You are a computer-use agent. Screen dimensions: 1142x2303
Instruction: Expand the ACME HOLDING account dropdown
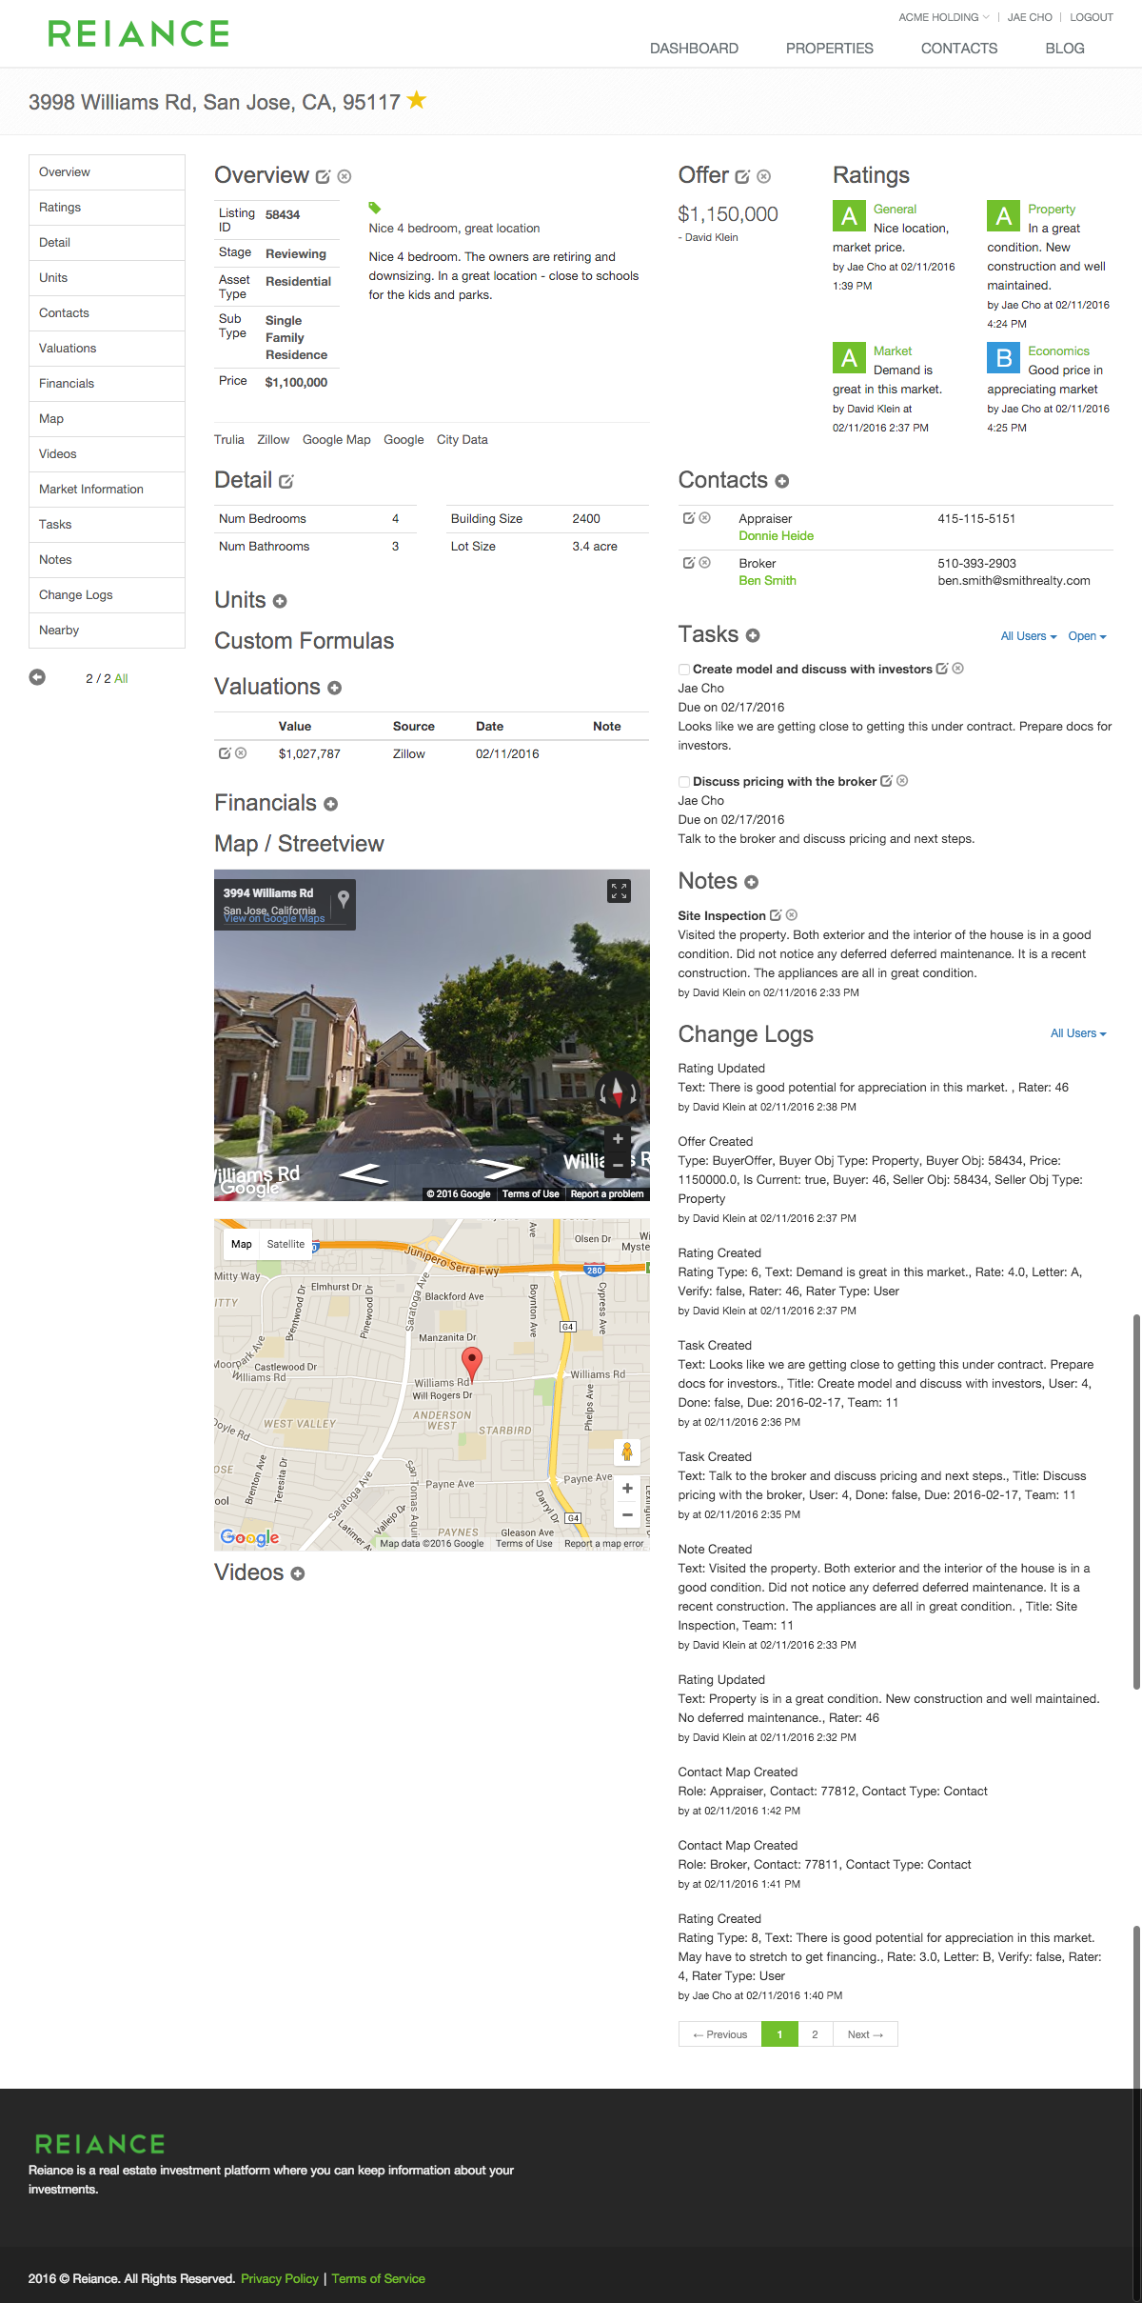click(944, 17)
